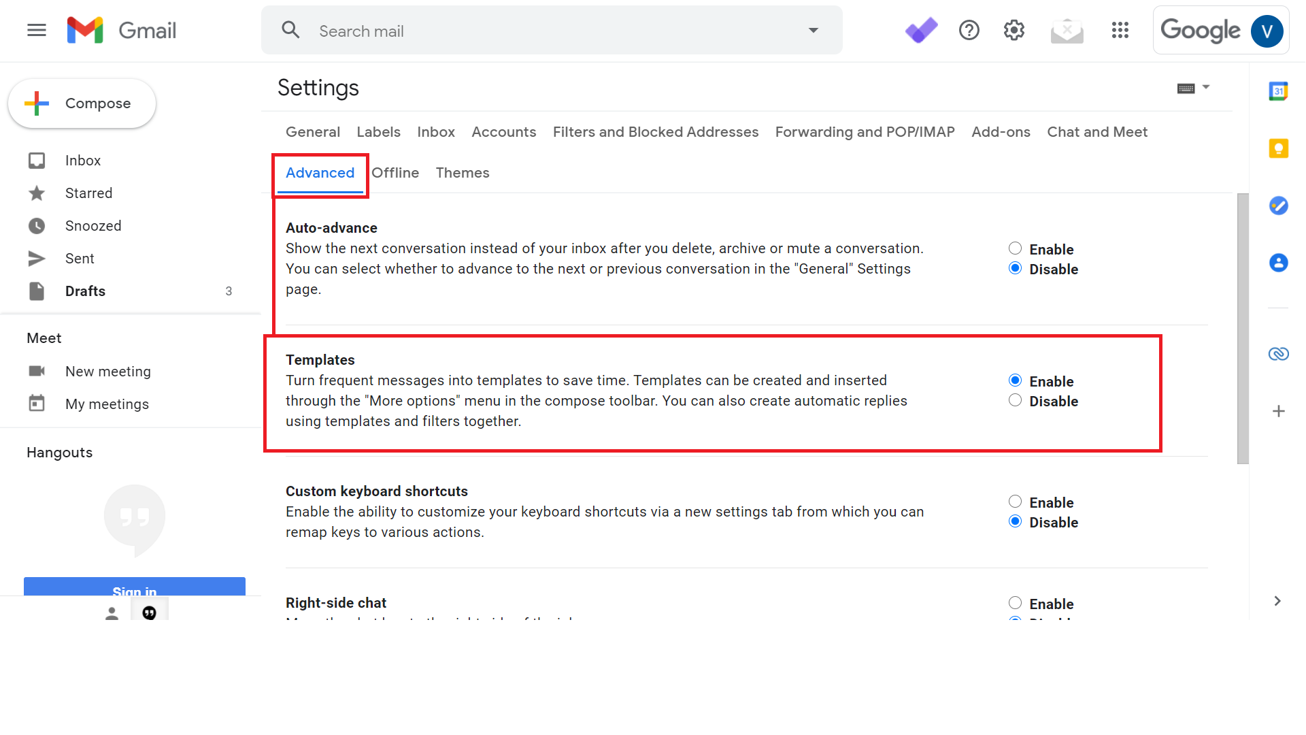Click the Gmail compose button
Screen dimensions: 1306x735
[82, 103]
